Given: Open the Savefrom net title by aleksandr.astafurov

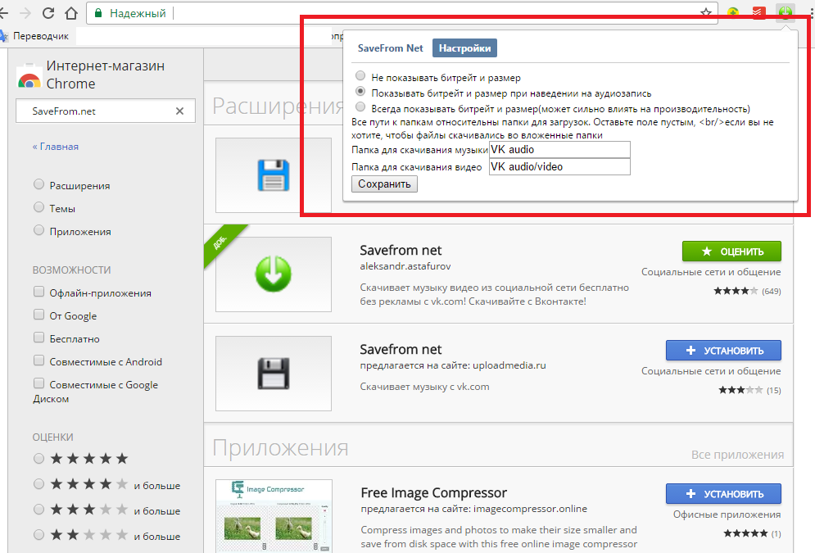Looking at the screenshot, I should coord(401,251).
